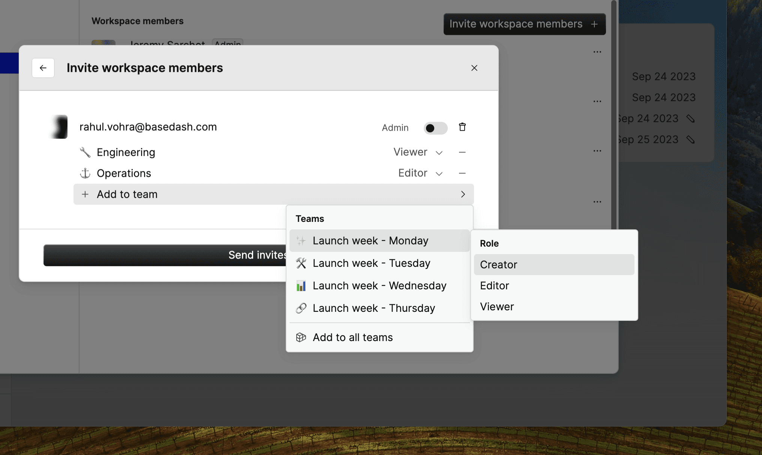Close the invite workspace members dialog
Viewport: 762px width, 455px height.
point(474,68)
